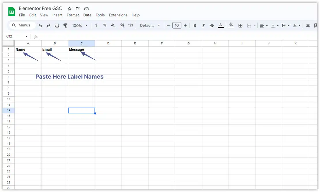The width and height of the screenshot is (320, 192).
Task: Expand the Default font dropdown
Action: click(x=150, y=26)
